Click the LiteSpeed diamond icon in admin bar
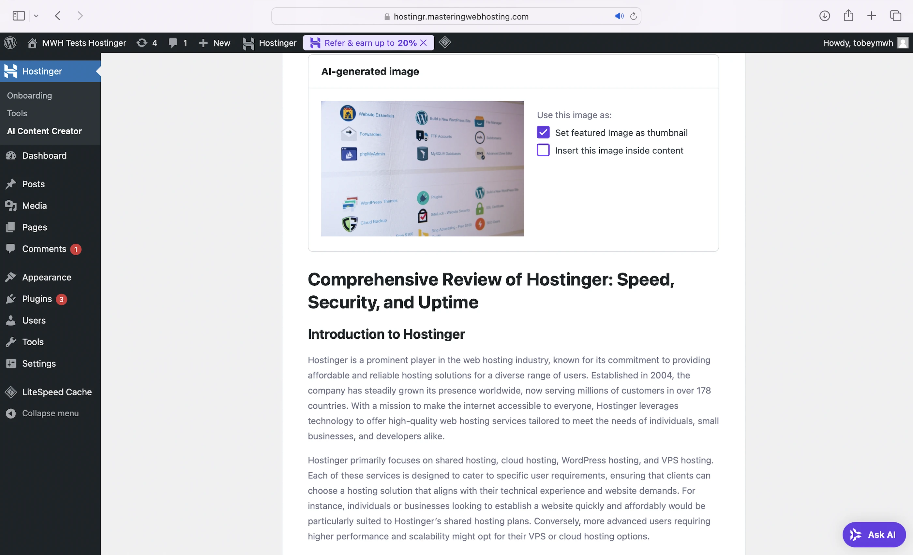 point(445,43)
